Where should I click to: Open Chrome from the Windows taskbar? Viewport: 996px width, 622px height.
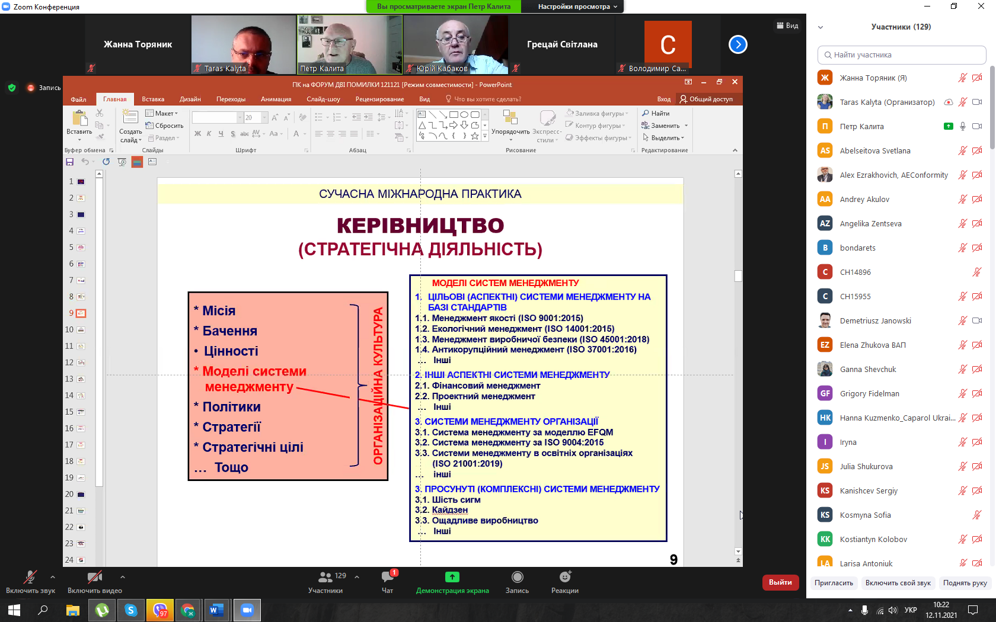pos(188,610)
